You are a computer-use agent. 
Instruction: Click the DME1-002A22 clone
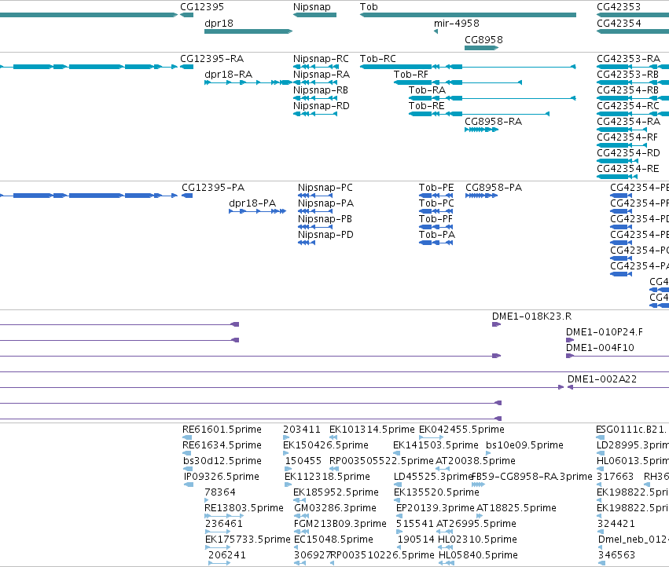coord(618,387)
